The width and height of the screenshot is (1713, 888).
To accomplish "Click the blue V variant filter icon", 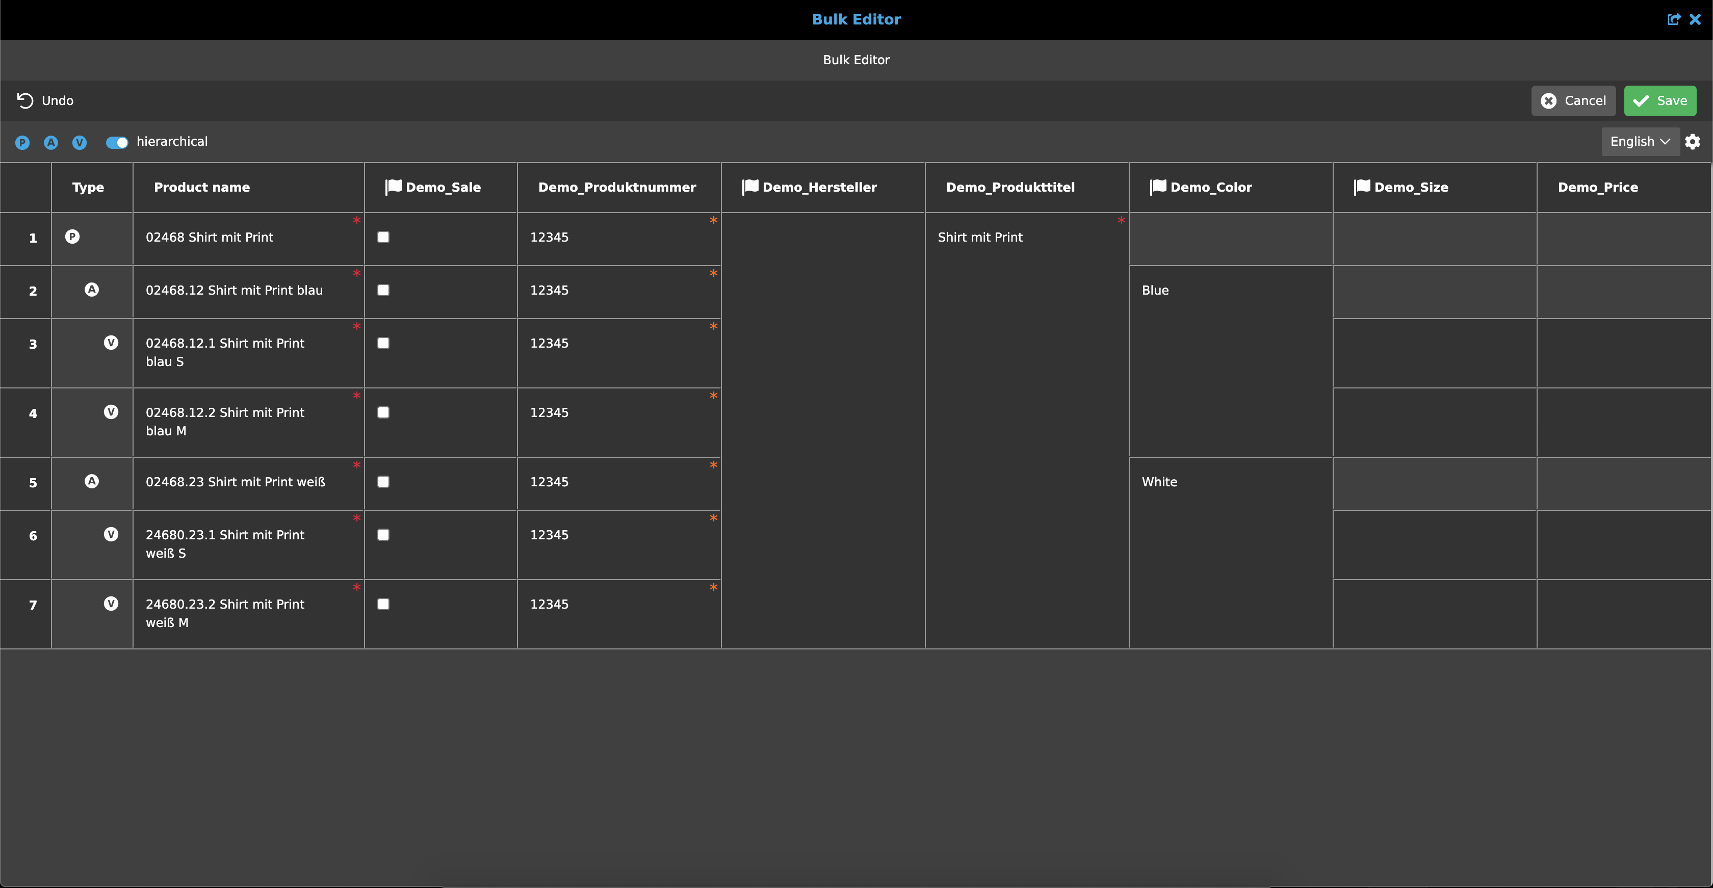I will [x=80, y=142].
